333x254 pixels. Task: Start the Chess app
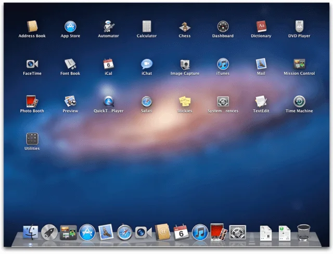185,27
